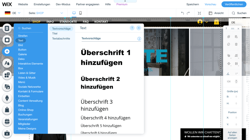Click the Text panel help question mark

tap(132, 28)
